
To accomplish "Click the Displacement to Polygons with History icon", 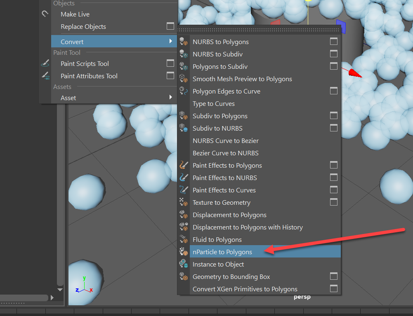I will (x=184, y=227).
